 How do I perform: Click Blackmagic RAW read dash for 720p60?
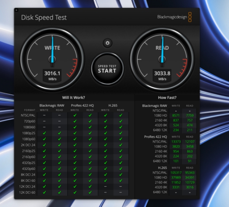coord(60,121)
